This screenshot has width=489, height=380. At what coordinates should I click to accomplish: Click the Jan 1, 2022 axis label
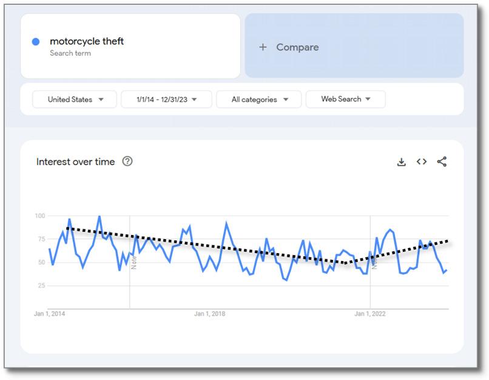click(370, 314)
